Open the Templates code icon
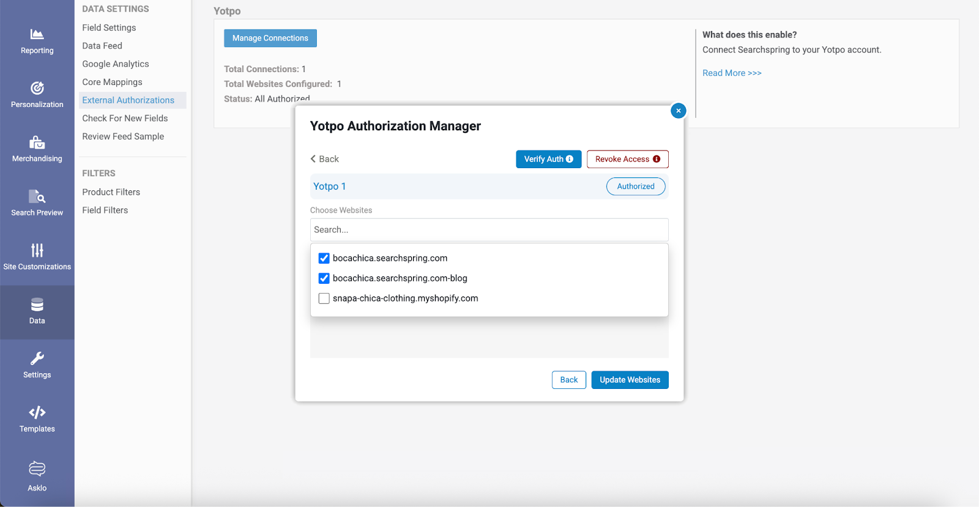Screen dimensions: 979x507 pos(37,412)
